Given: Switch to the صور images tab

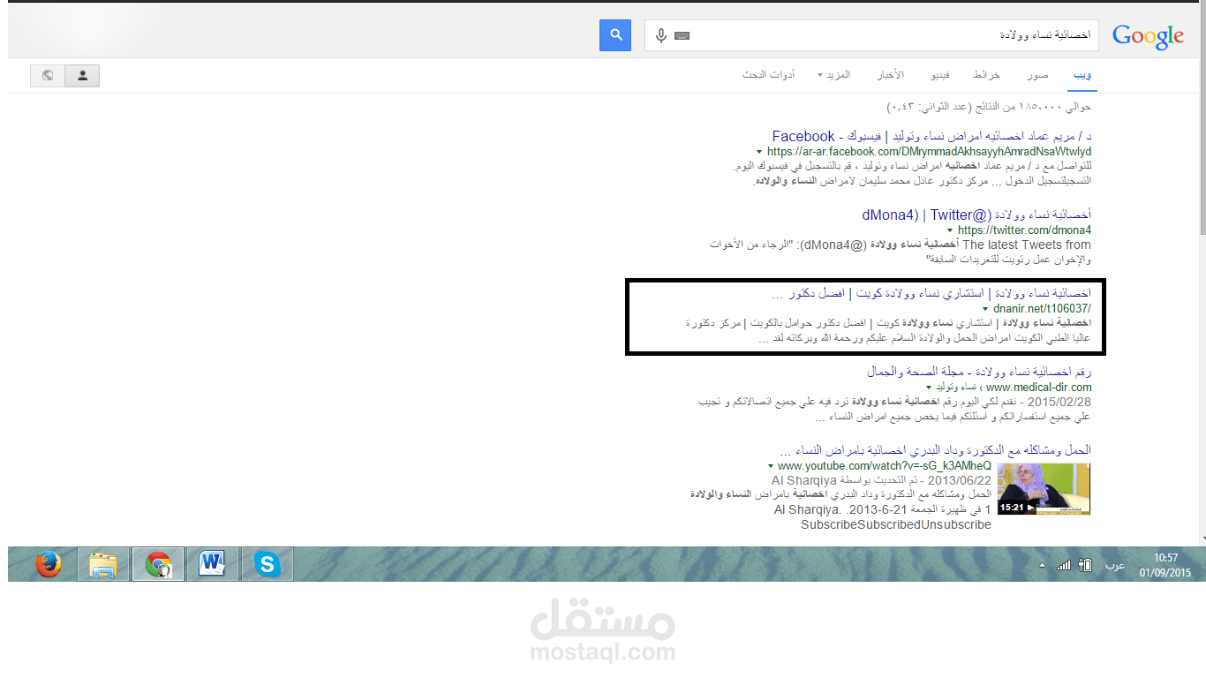Looking at the screenshot, I should 1037,75.
